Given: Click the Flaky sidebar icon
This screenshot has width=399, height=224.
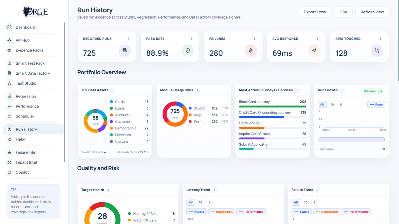Looking at the screenshot, I should pos(9,139).
